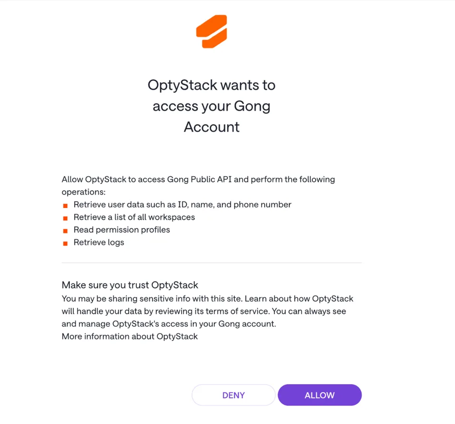Click the bullet beside Retrieve logs

pyautogui.click(x=65, y=244)
